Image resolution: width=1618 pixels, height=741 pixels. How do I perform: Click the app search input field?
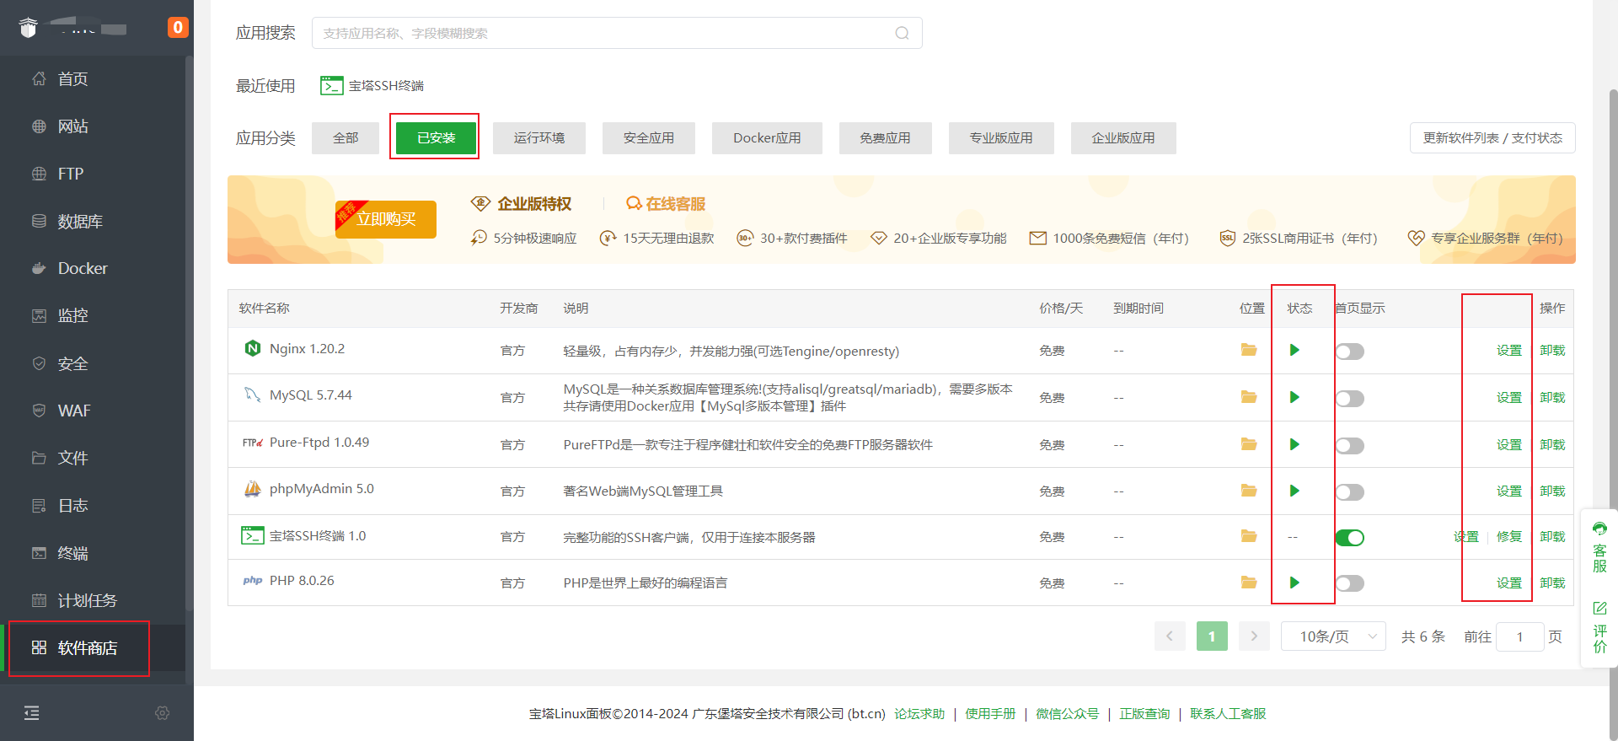[603, 34]
